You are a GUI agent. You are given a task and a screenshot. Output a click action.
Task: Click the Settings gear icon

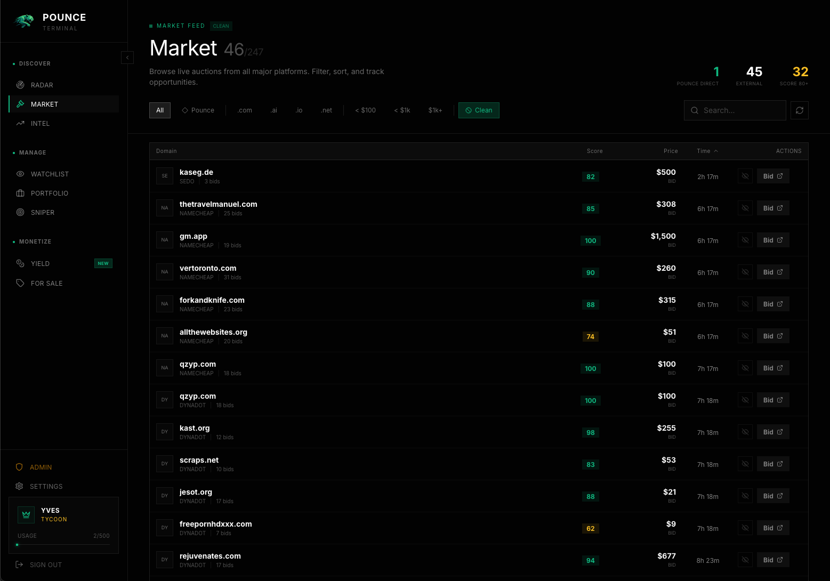(x=19, y=486)
